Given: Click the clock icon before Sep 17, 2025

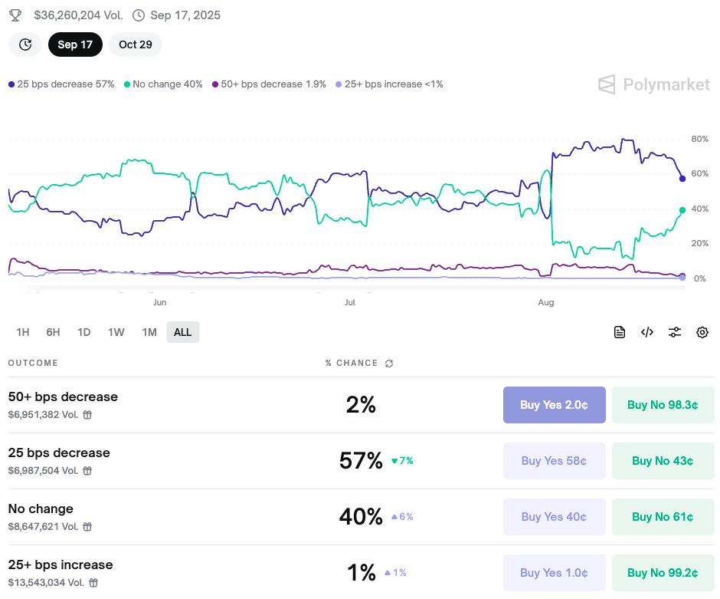Looking at the screenshot, I should 138,15.
